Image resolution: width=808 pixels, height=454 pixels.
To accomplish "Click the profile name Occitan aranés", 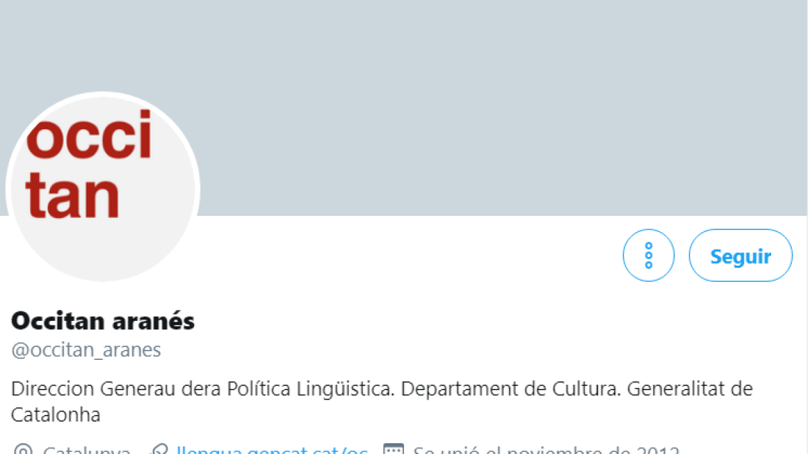I will coord(102,321).
